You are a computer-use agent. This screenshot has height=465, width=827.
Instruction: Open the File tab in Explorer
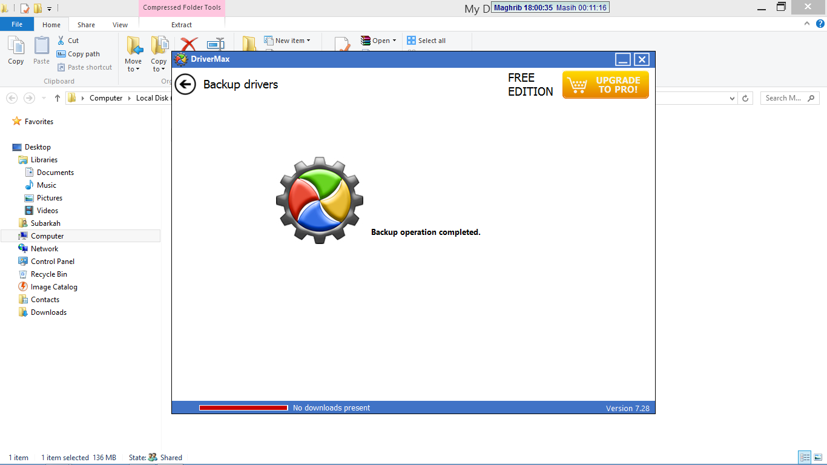point(17,24)
